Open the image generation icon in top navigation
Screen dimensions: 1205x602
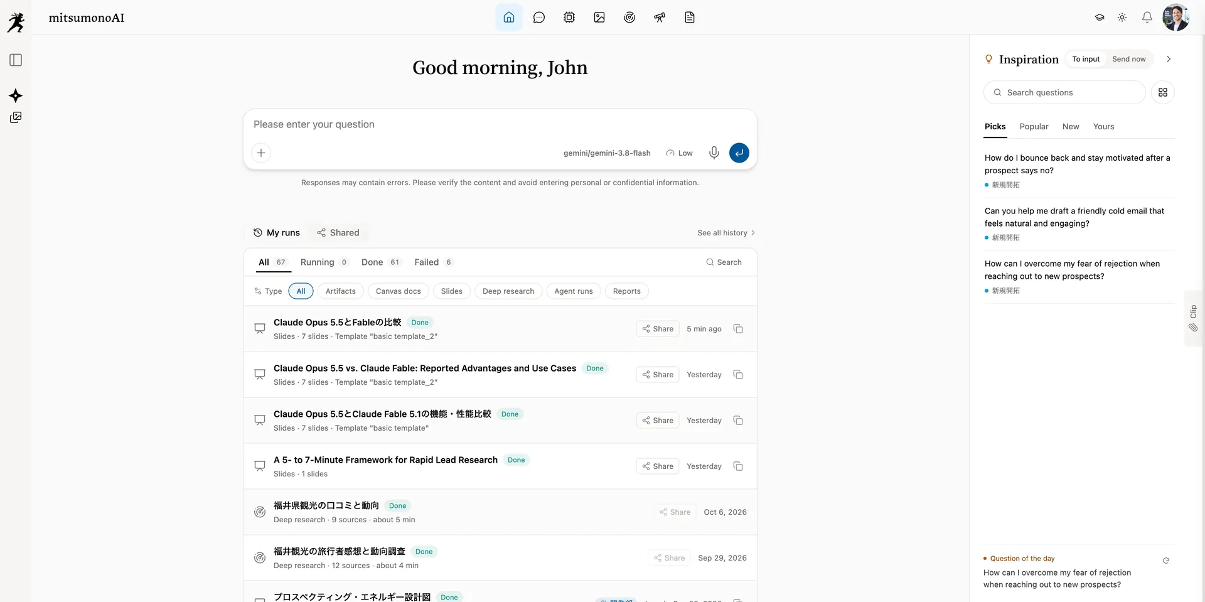click(x=599, y=18)
